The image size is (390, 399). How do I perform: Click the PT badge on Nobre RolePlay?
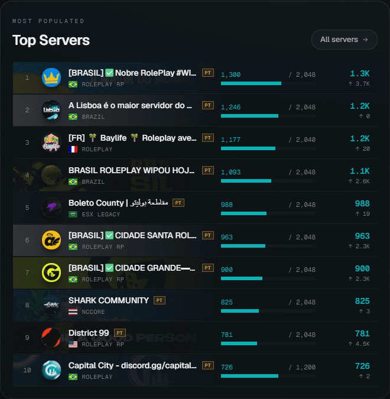208,73
